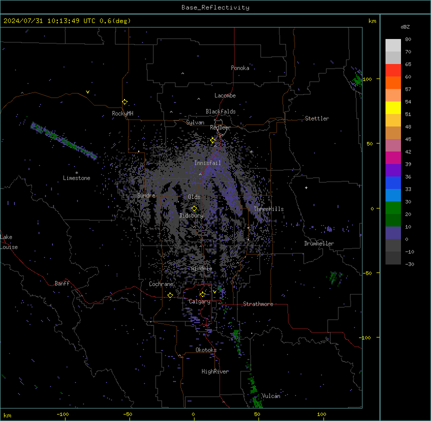Click the Cochrane town label
Viewport: 431px width, 421px height.
(x=161, y=284)
